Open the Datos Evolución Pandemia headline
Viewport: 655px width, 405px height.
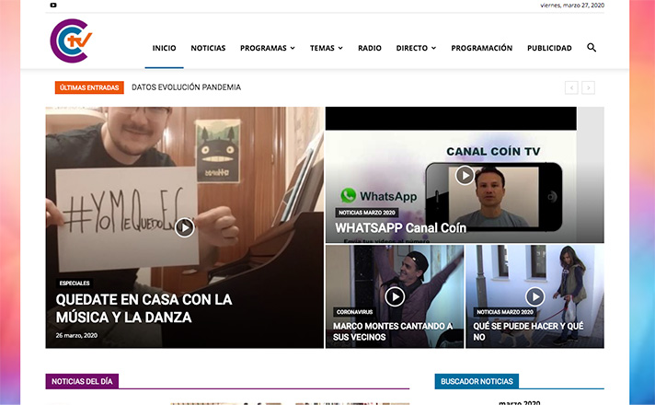coord(186,87)
